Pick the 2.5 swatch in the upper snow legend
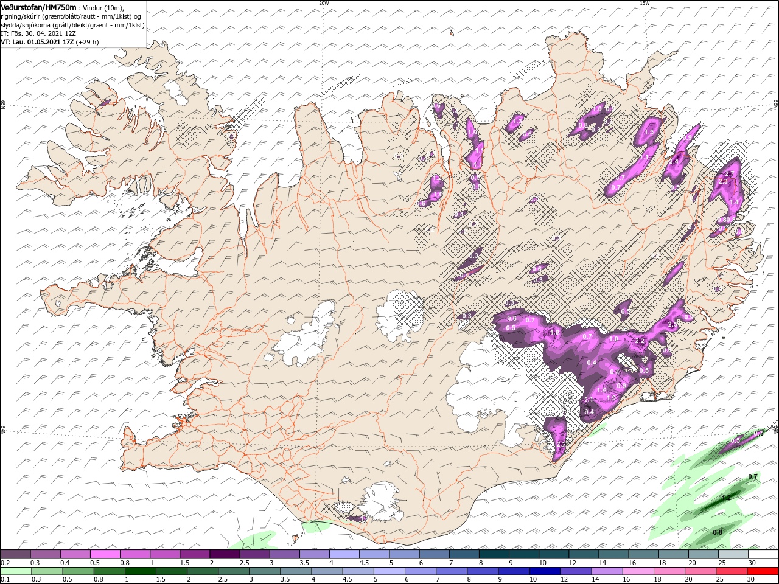The width and height of the screenshot is (779, 584). (x=254, y=554)
